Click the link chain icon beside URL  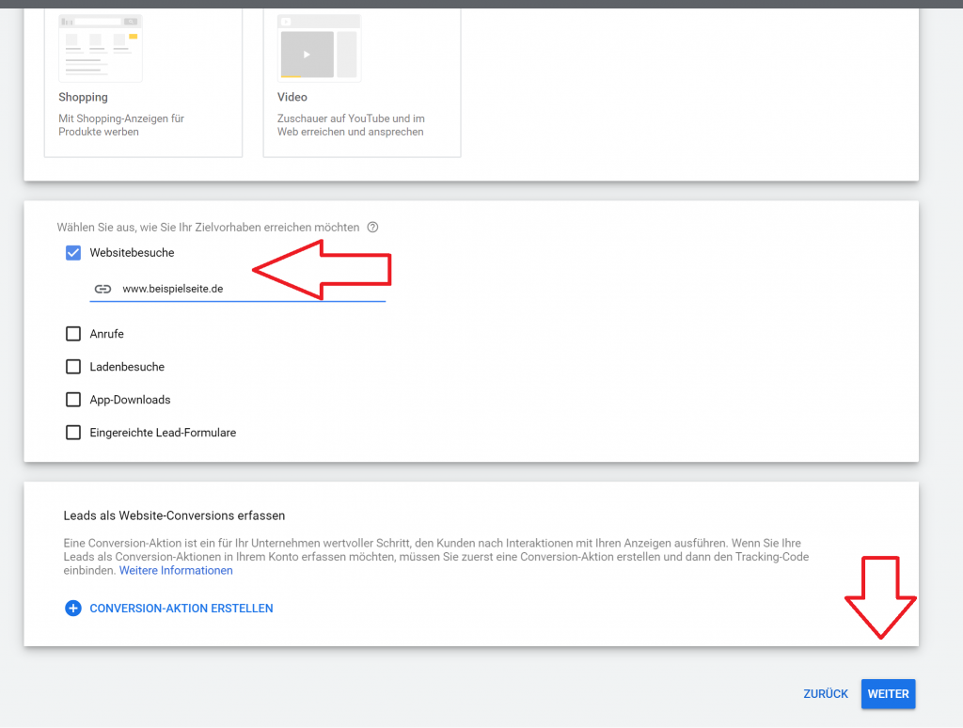pyautogui.click(x=103, y=289)
